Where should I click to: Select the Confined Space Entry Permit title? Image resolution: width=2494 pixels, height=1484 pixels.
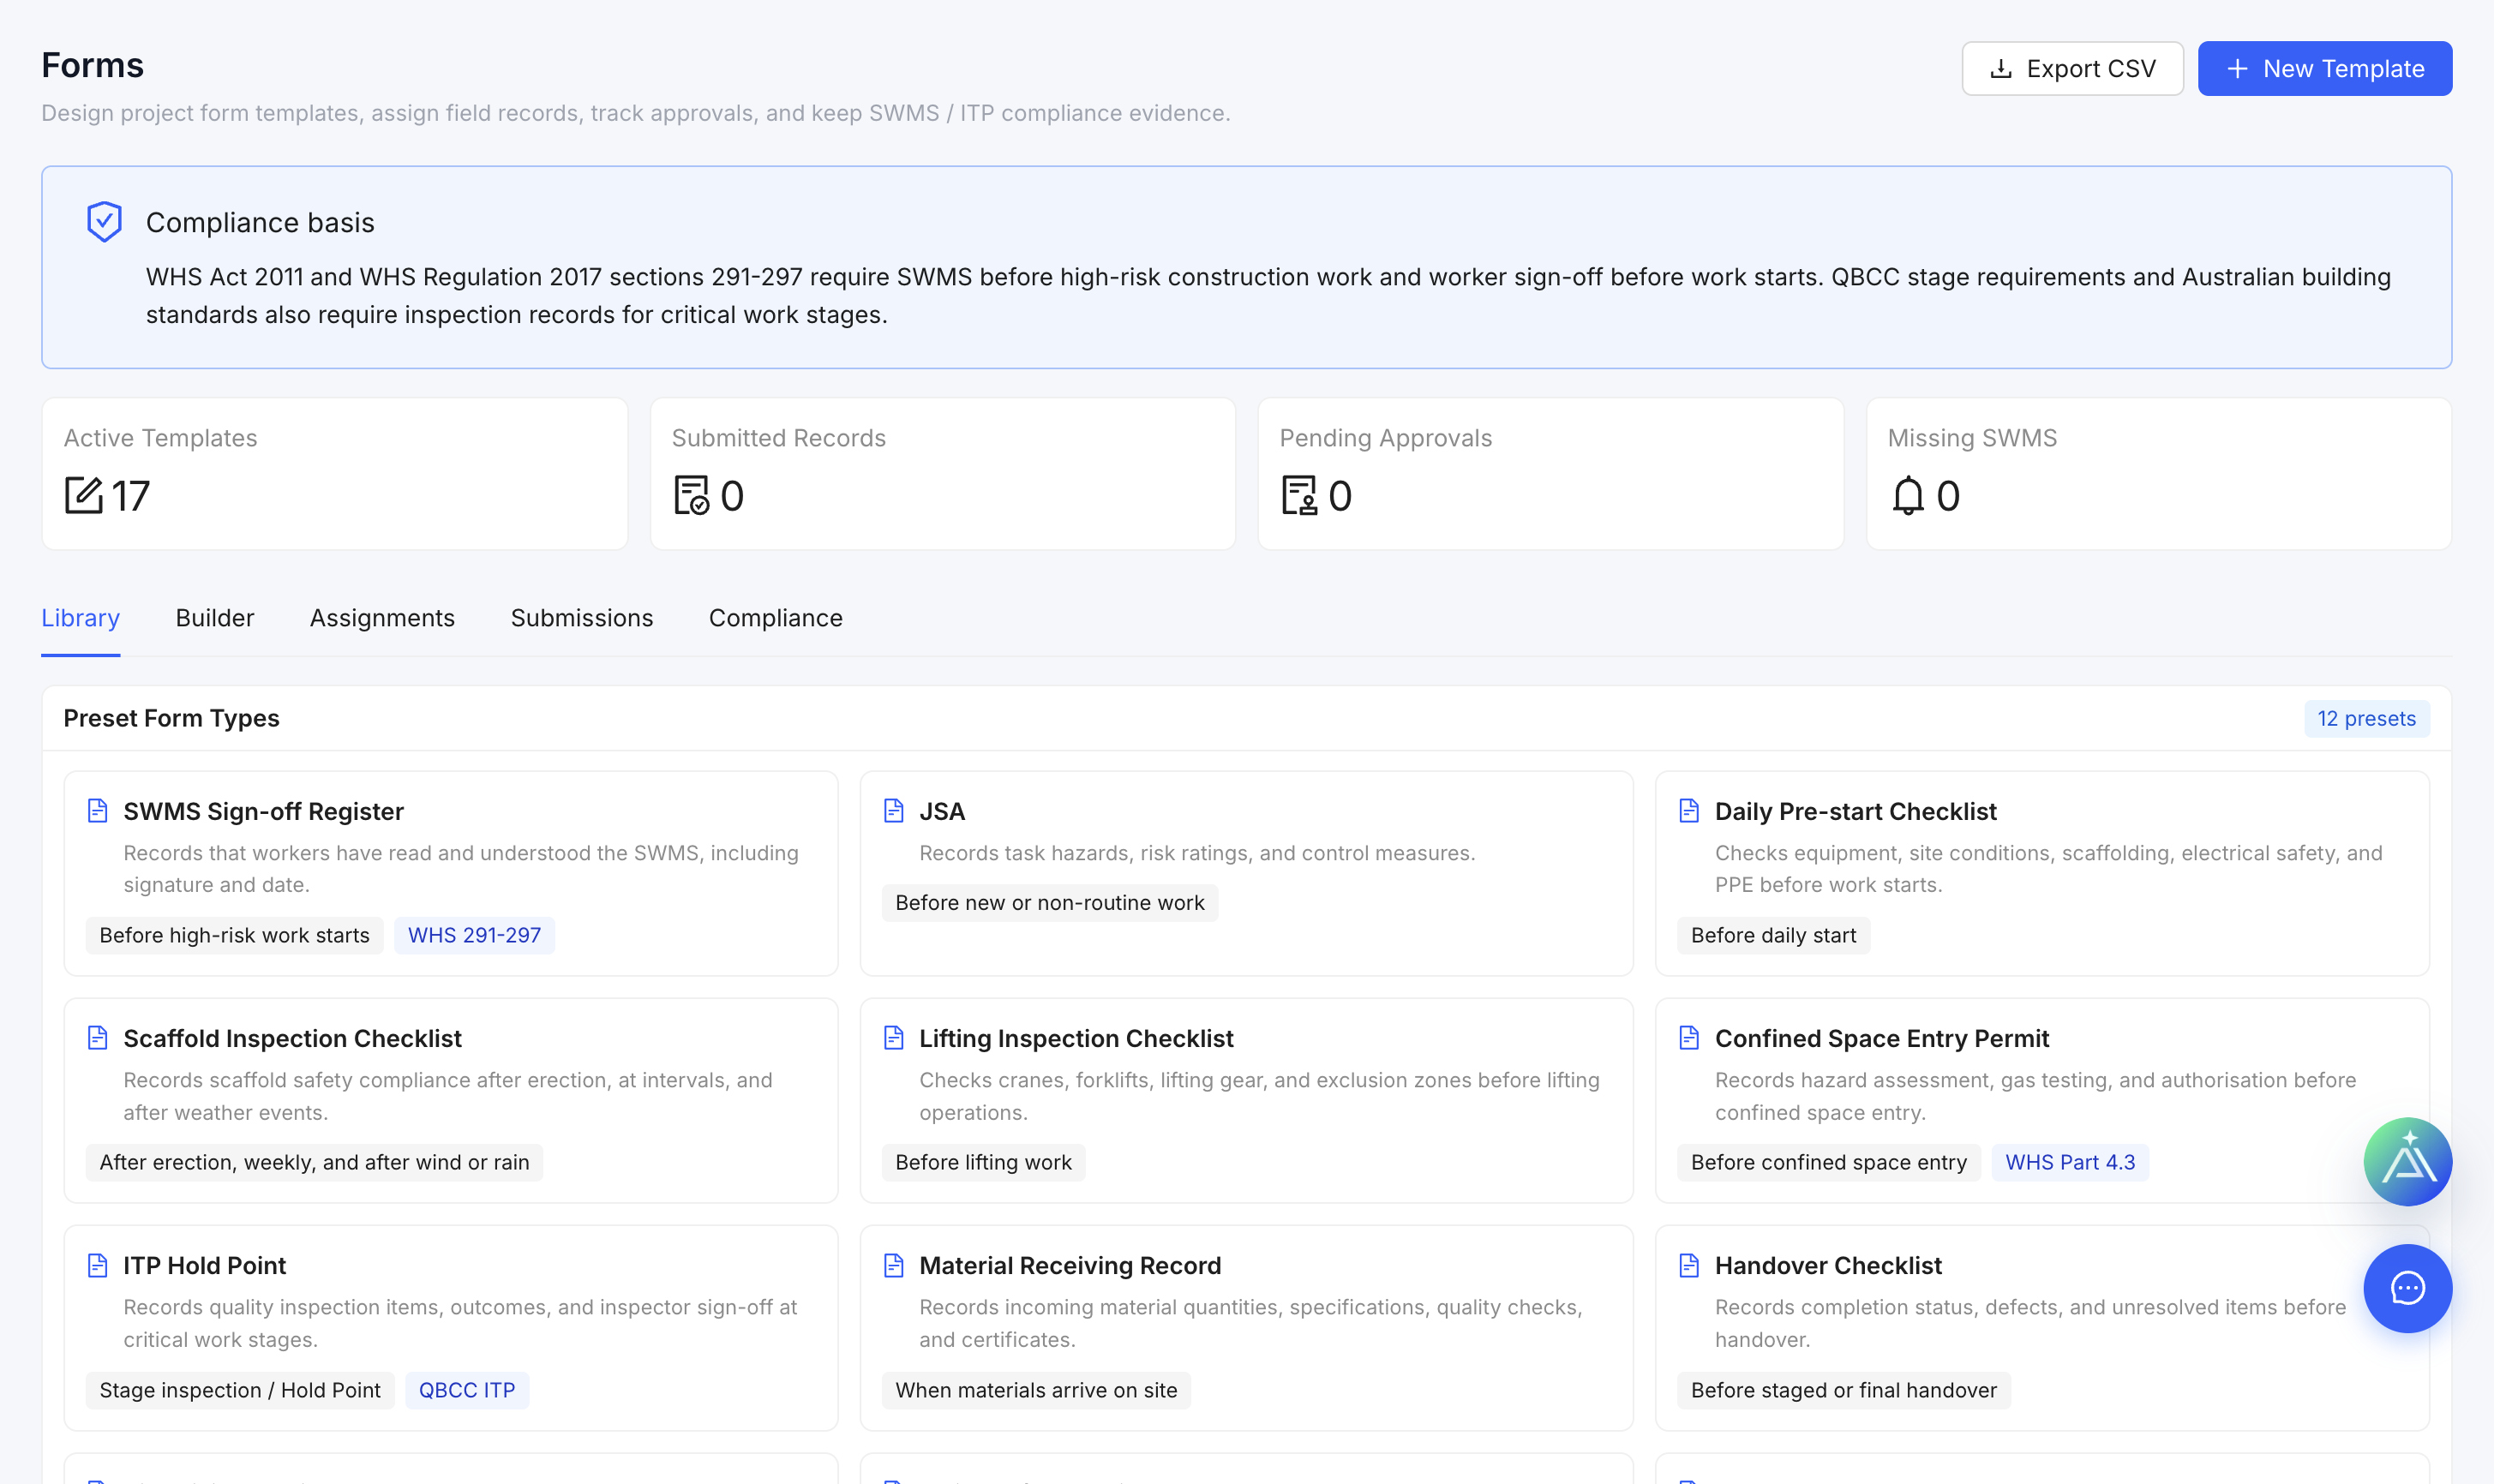(x=1881, y=1038)
